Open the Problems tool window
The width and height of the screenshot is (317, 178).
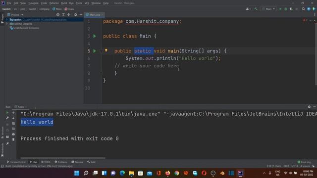(61, 162)
